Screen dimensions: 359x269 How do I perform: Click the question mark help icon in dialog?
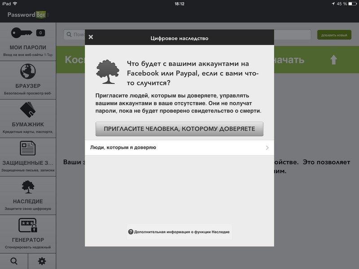pos(130,232)
